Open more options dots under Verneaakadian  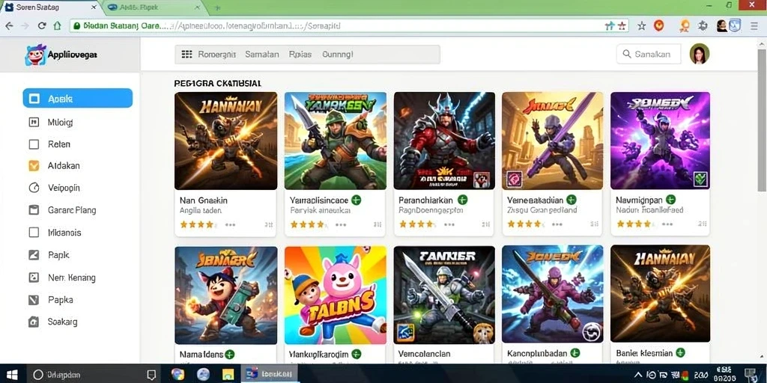click(x=557, y=224)
